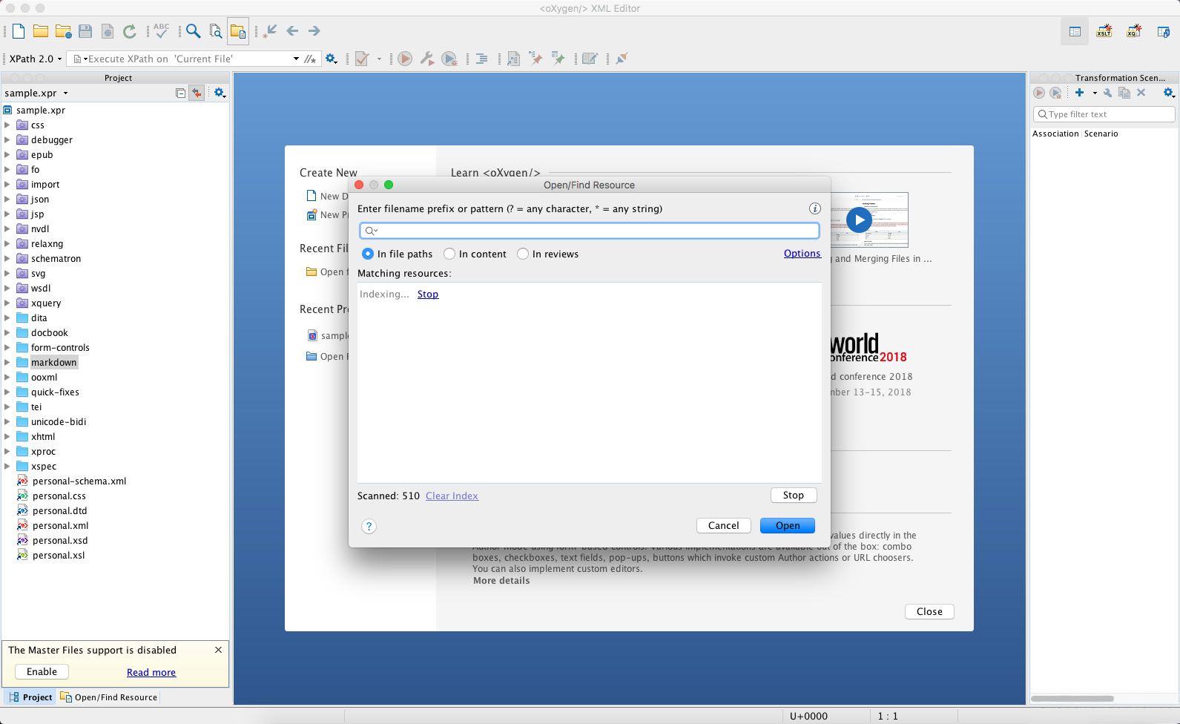
Task: Click the Find in Files icon
Action: tap(216, 31)
